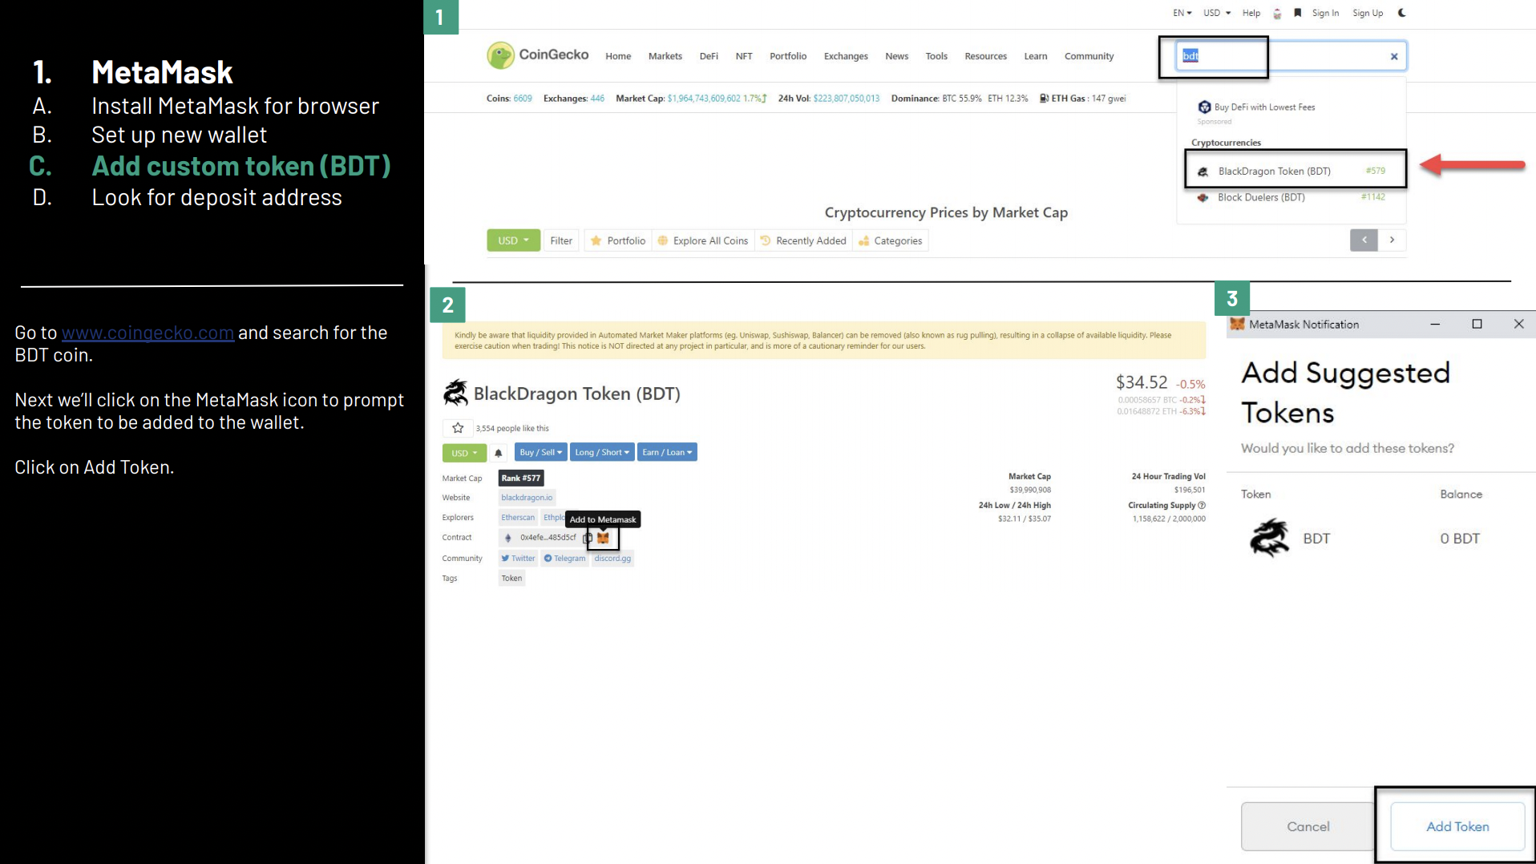
Task: Open the EN language dropdown
Action: (x=1182, y=13)
